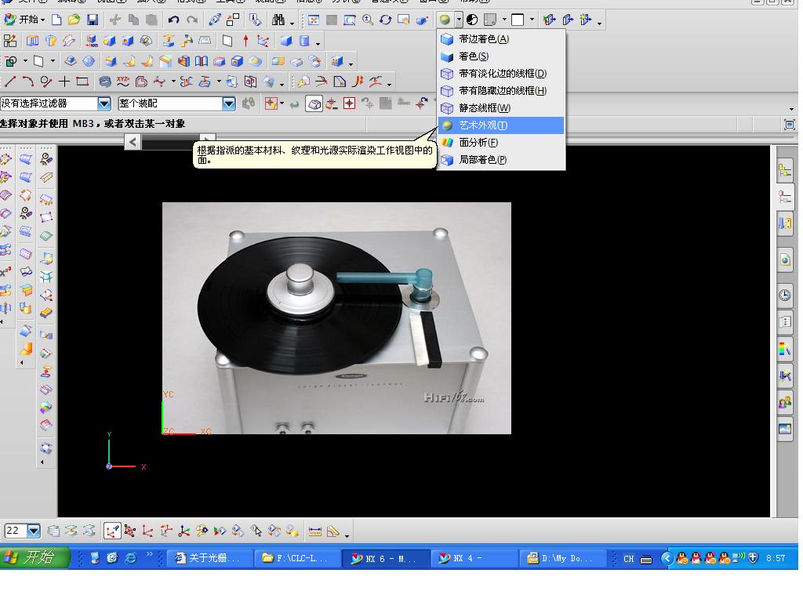Click the white background color swatch

[x=518, y=20]
